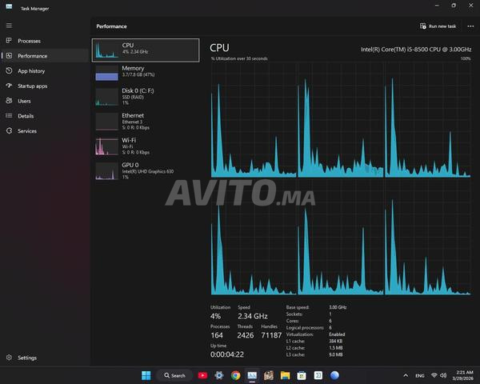Open the Processes page
This screenshot has height=384, width=480.
click(29, 41)
